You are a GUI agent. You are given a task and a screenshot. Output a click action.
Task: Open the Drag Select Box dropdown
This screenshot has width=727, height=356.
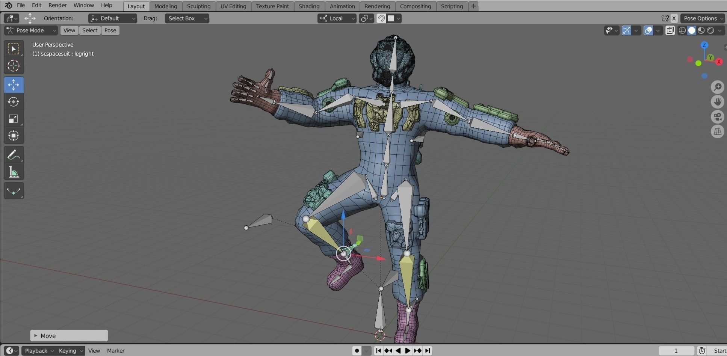(187, 18)
